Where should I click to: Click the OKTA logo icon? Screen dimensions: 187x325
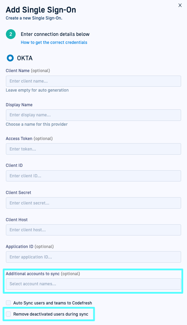tap(10, 58)
